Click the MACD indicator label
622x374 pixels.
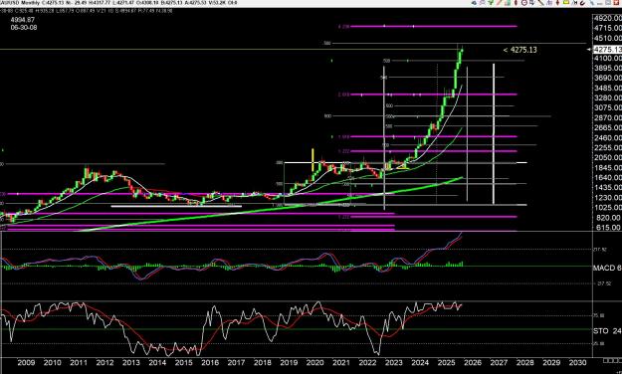click(607, 269)
